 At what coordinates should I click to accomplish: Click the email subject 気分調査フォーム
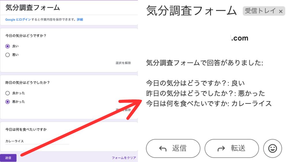[x=192, y=11]
